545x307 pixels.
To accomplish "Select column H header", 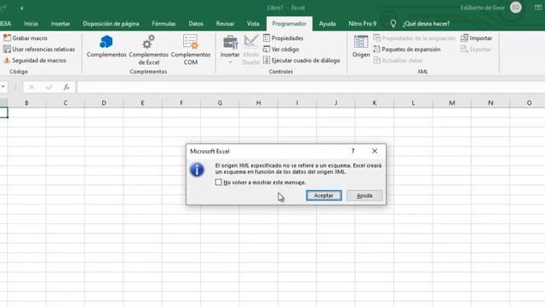I will (x=258, y=102).
